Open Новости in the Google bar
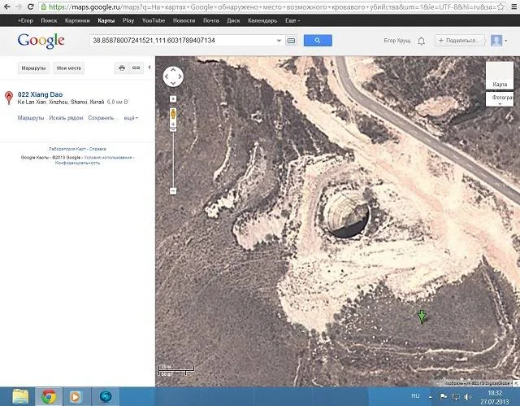The width and height of the screenshot is (520, 406). (x=184, y=20)
